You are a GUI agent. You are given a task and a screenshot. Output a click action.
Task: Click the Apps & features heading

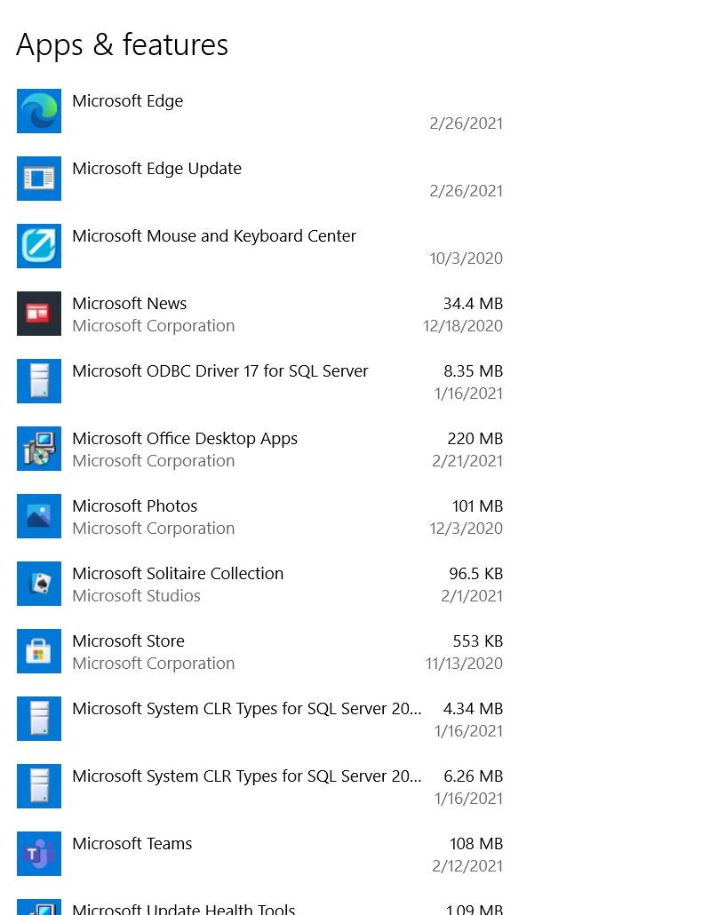[122, 45]
